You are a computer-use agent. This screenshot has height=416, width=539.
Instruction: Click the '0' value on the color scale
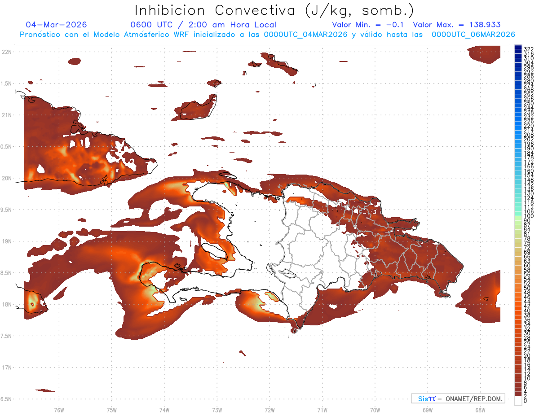[526, 401]
